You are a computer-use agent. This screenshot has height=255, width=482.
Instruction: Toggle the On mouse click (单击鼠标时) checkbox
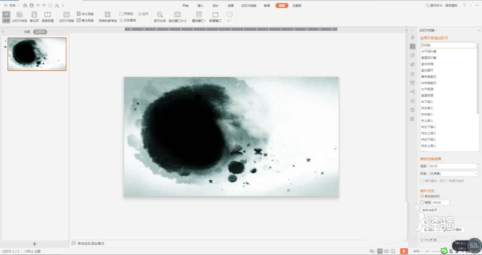point(422,196)
